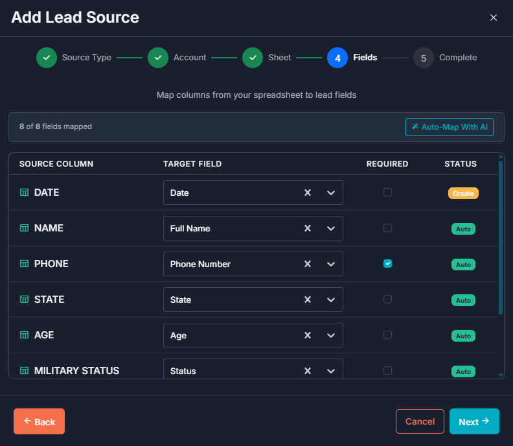Clear the Age target field X icon
This screenshot has height=446, width=513.
point(308,335)
